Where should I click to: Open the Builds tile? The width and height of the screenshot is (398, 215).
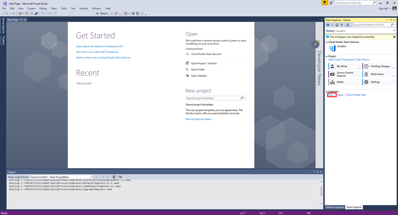click(345, 82)
